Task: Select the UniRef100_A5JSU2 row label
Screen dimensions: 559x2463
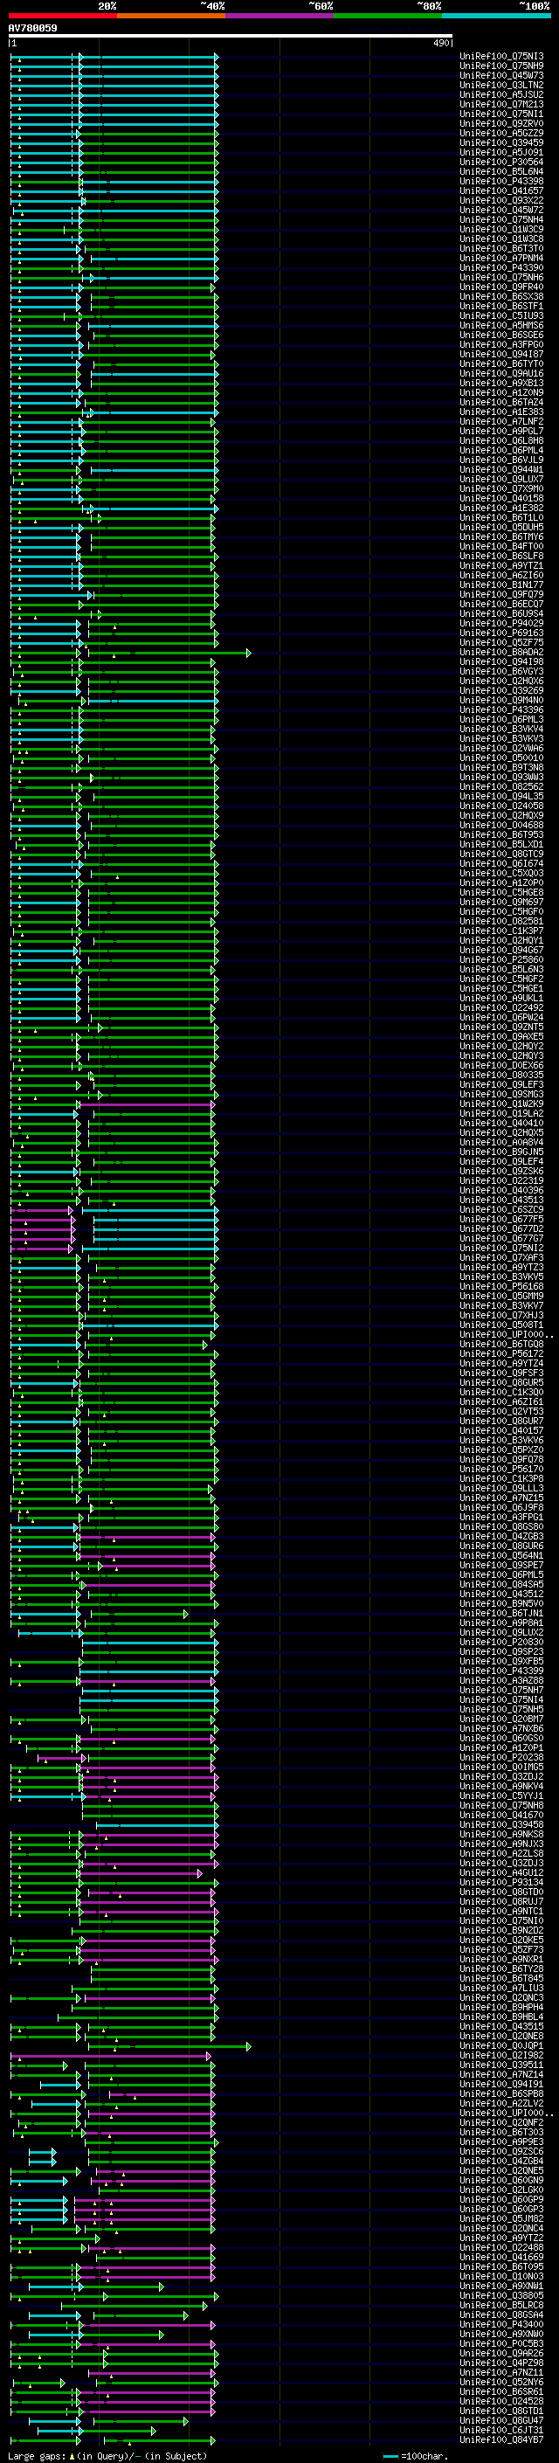Action: pyautogui.click(x=501, y=94)
